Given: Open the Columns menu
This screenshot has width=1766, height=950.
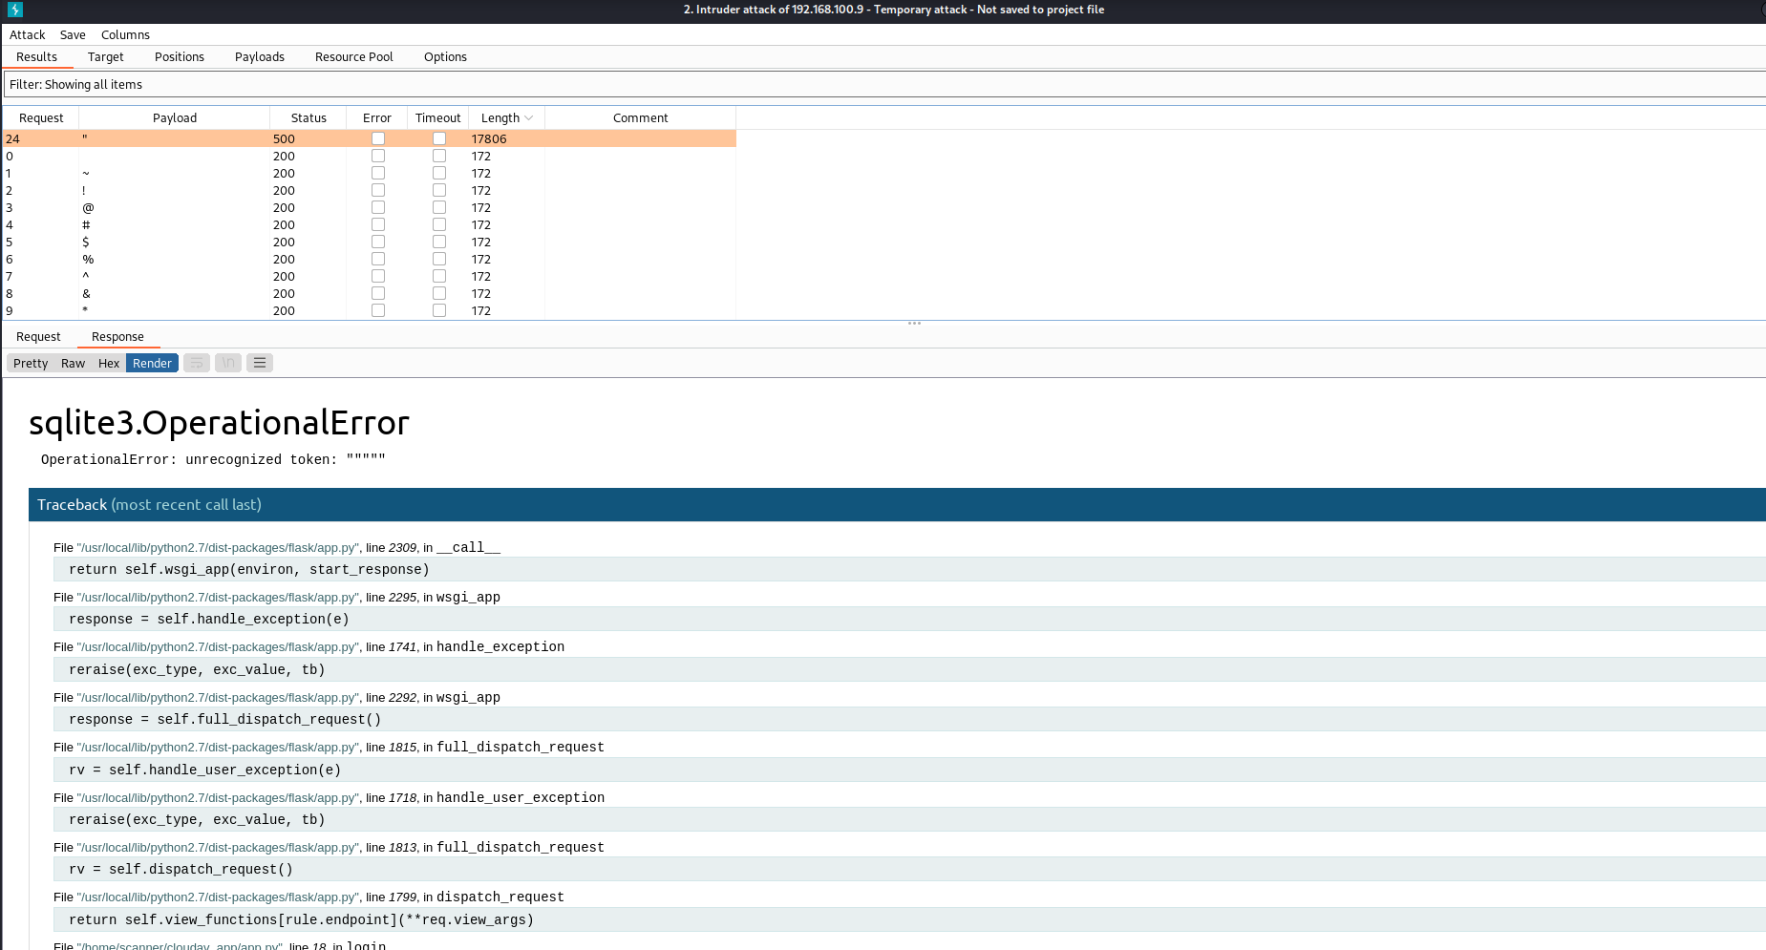Looking at the screenshot, I should pyautogui.click(x=125, y=34).
